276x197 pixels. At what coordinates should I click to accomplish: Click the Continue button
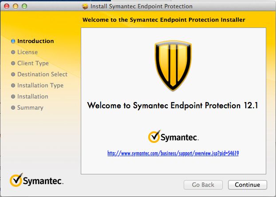pyautogui.click(x=248, y=185)
